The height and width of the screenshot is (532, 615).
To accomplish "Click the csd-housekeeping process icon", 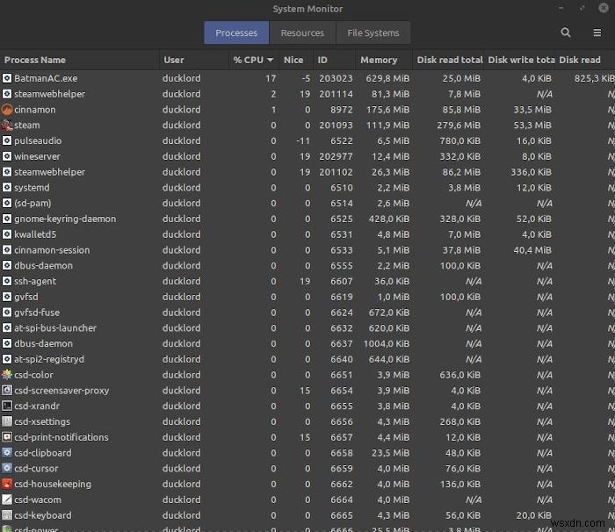I will pos(7,484).
